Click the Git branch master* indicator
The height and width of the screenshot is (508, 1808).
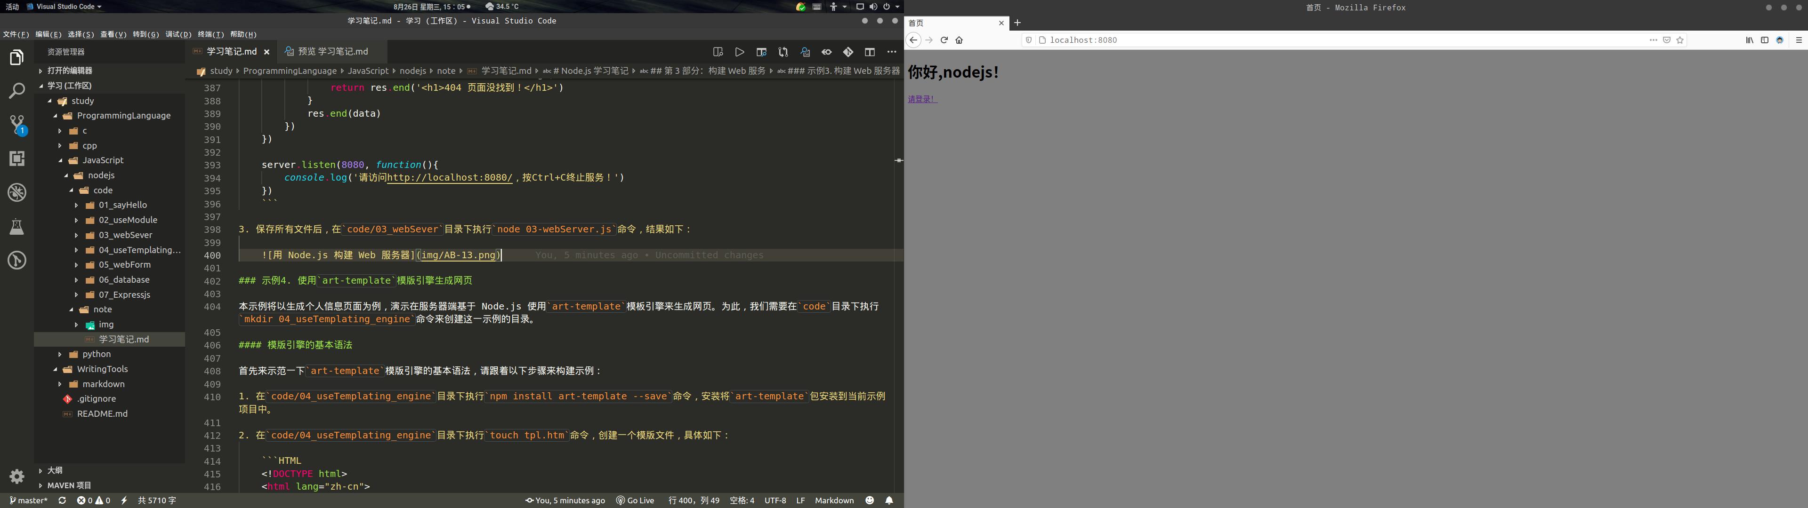(28, 500)
